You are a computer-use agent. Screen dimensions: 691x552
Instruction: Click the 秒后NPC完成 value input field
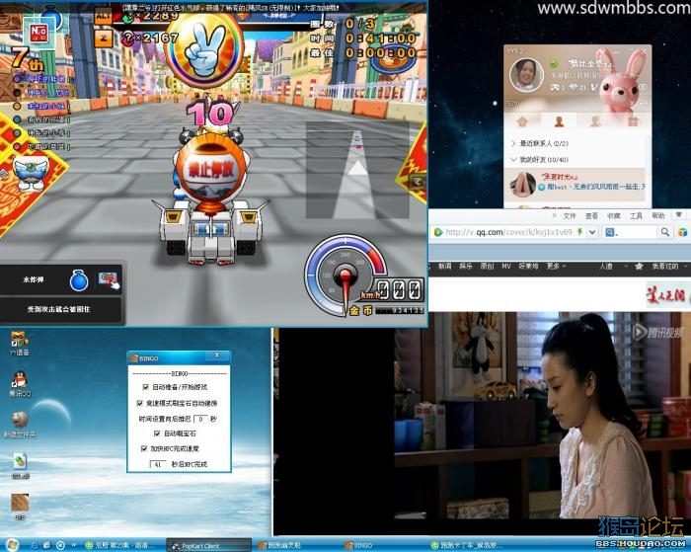point(158,464)
